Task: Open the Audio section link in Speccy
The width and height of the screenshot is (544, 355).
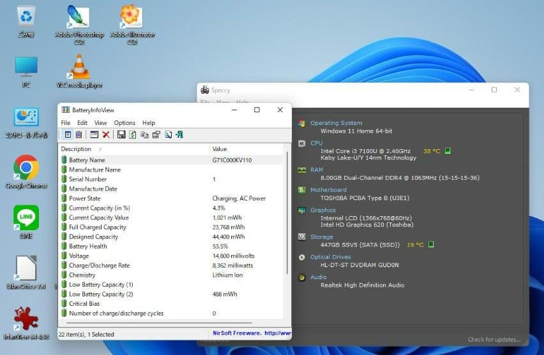Action: coord(318,277)
